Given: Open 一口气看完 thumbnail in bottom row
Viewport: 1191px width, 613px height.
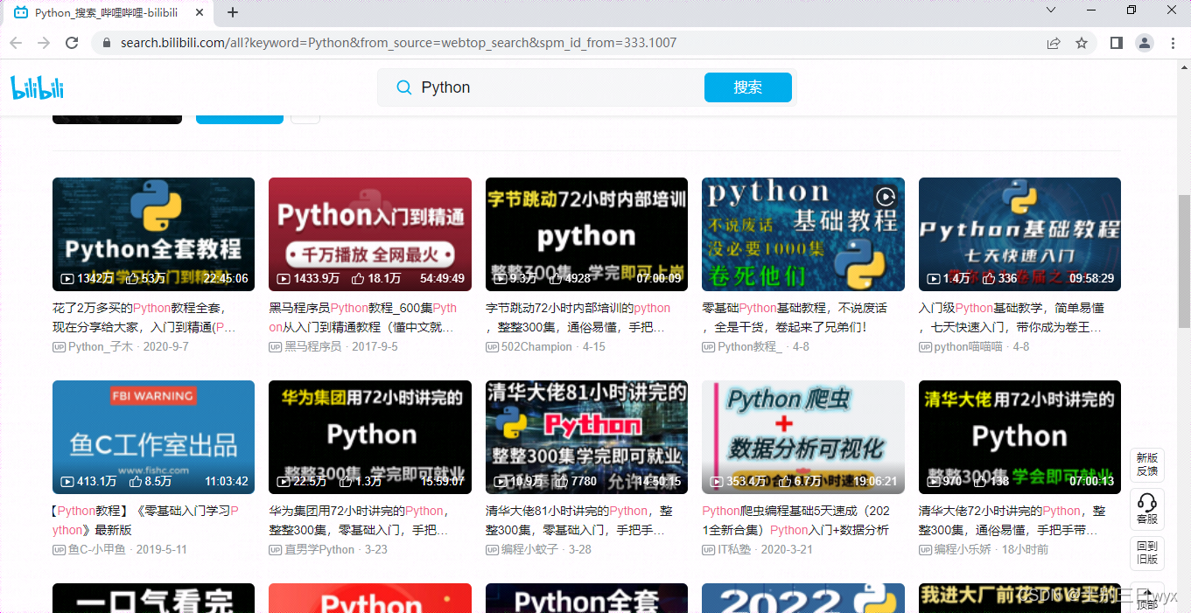Looking at the screenshot, I should 153,598.
